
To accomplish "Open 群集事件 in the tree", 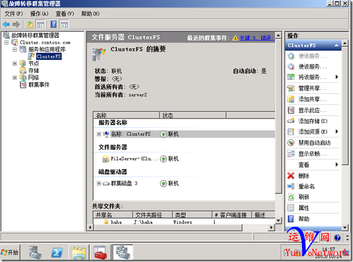I will [39, 84].
